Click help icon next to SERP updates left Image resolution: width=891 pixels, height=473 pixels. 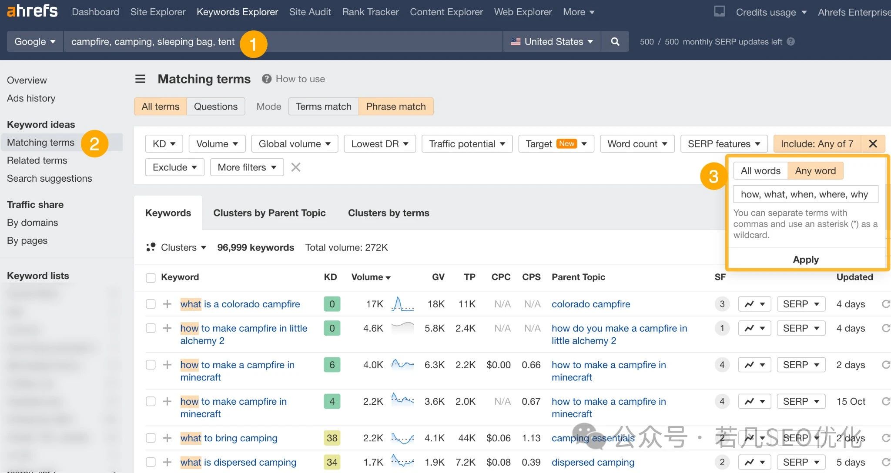pos(791,42)
